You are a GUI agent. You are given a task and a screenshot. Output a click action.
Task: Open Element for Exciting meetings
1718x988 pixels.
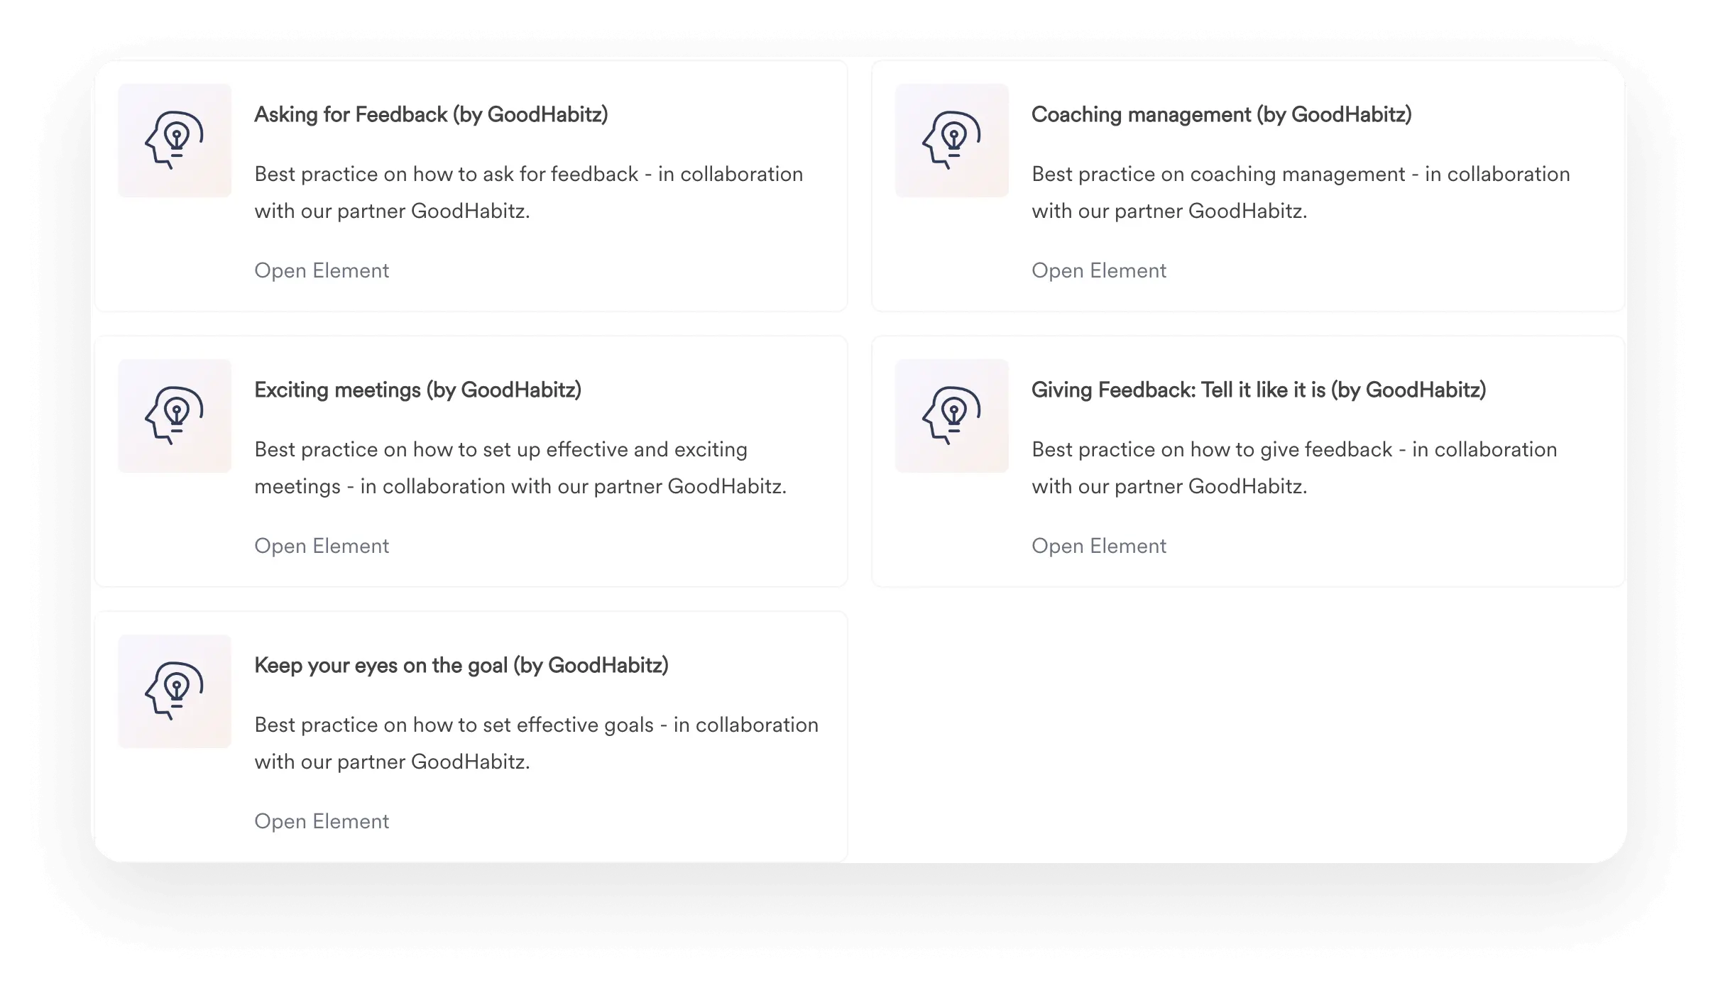tap(322, 546)
